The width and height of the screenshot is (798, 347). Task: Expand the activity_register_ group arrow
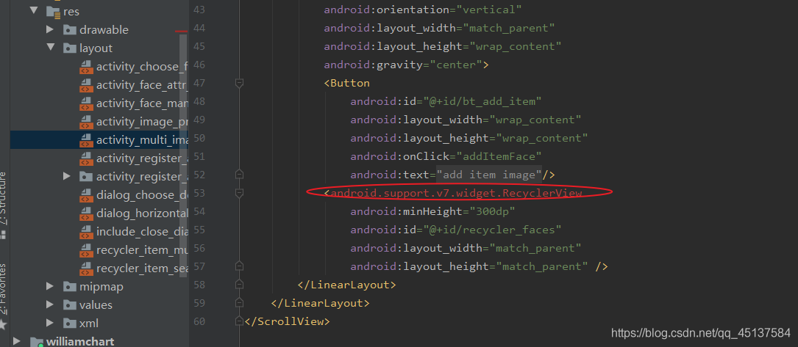coord(67,177)
